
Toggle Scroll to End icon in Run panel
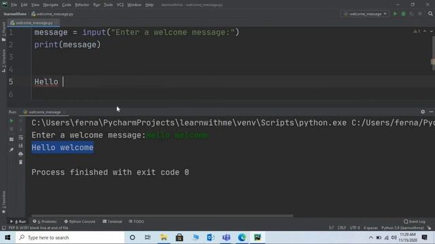21,146
